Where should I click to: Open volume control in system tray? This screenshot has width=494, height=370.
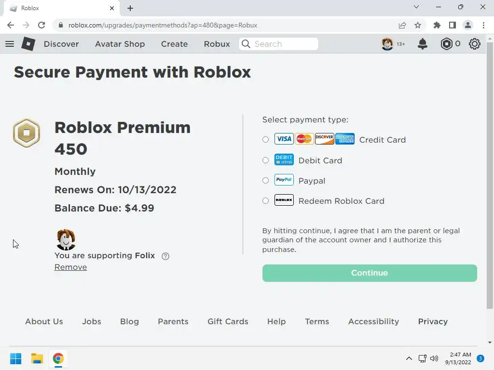(x=434, y=358)
